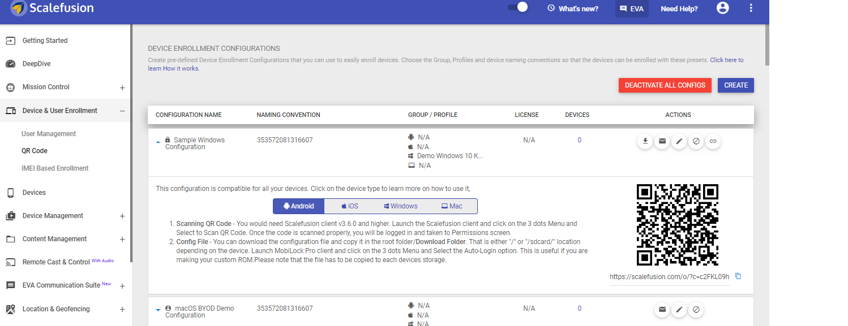
Task: Click the Group / Profile column header
Action: pos(432,115)
